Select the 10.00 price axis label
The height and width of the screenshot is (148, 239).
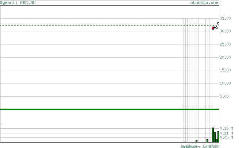225,83
